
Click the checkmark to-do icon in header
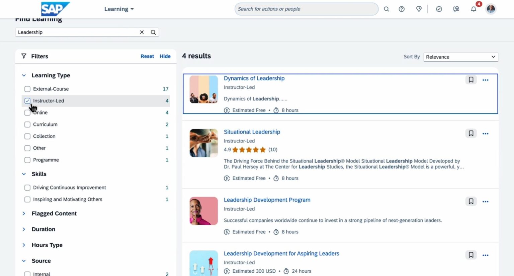[439, 9]
